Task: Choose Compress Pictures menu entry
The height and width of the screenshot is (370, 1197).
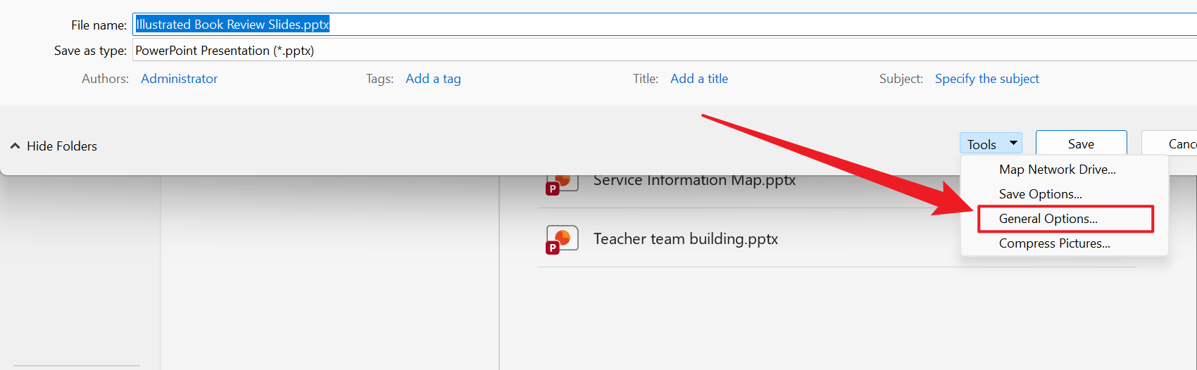Action: (1054, 243)
